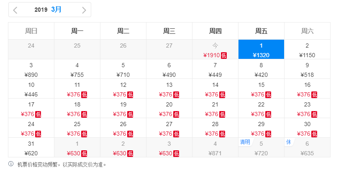341x172 pixels.
Task: Select March 2 priced ¥1150
Action: point(307,49)
